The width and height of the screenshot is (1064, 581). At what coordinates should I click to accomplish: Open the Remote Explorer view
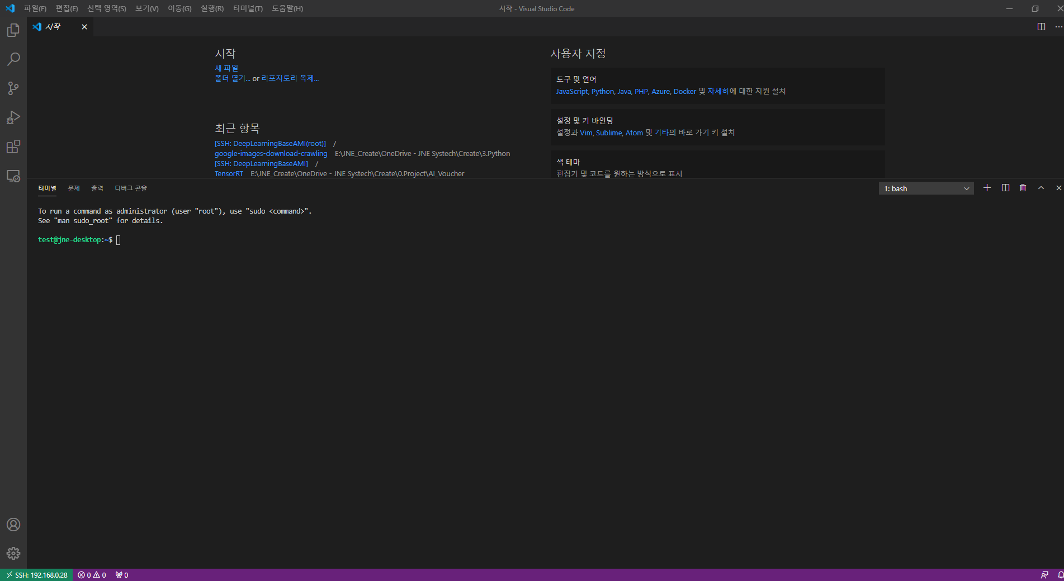point(13,176)
